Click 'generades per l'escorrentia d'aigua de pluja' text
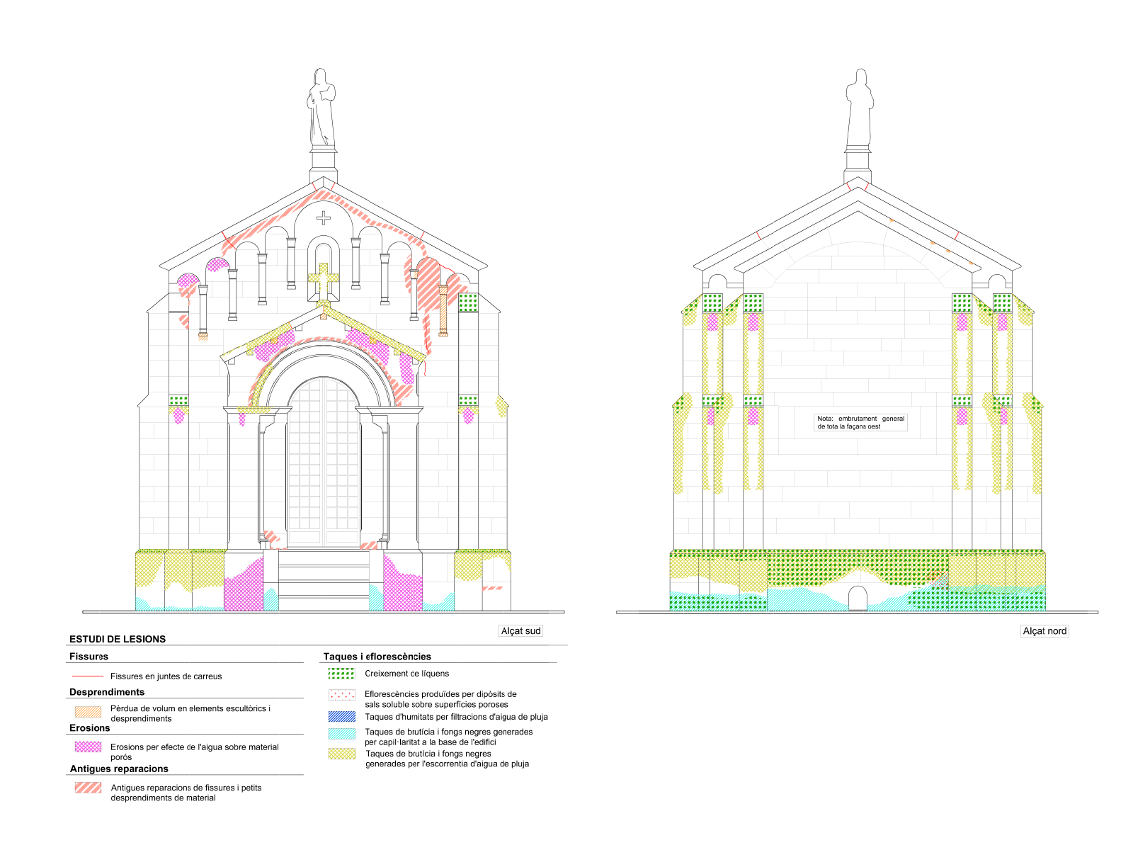The width and height of the screenshot is (1133, 850). tap(447, 764)
